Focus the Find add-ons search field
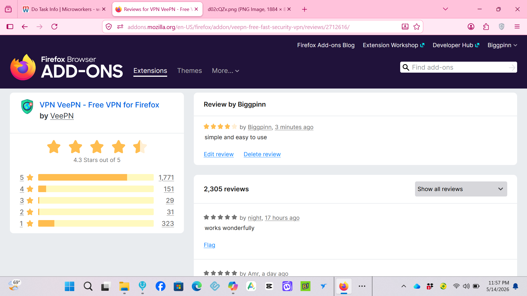 click(459, 67)
